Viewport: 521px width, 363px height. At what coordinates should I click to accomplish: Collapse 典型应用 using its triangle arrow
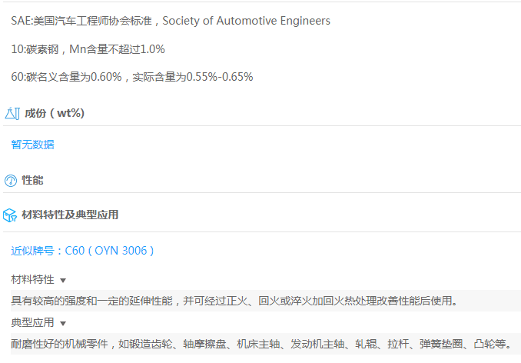pyautogui.click(x=63, y=323)
